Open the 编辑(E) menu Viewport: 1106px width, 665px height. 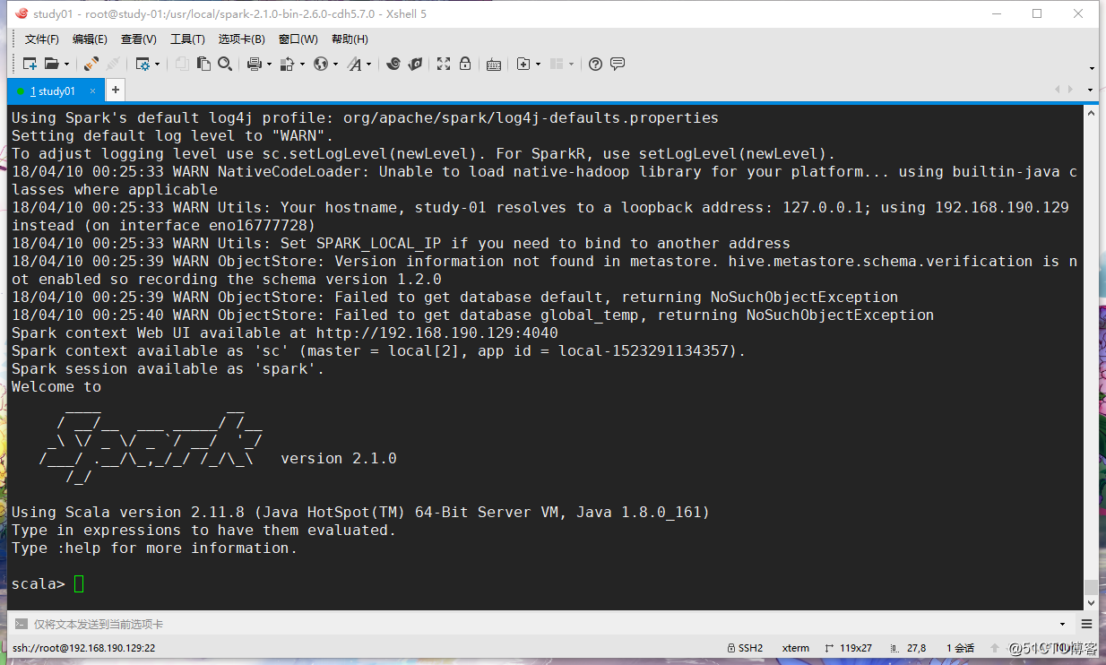90,39
